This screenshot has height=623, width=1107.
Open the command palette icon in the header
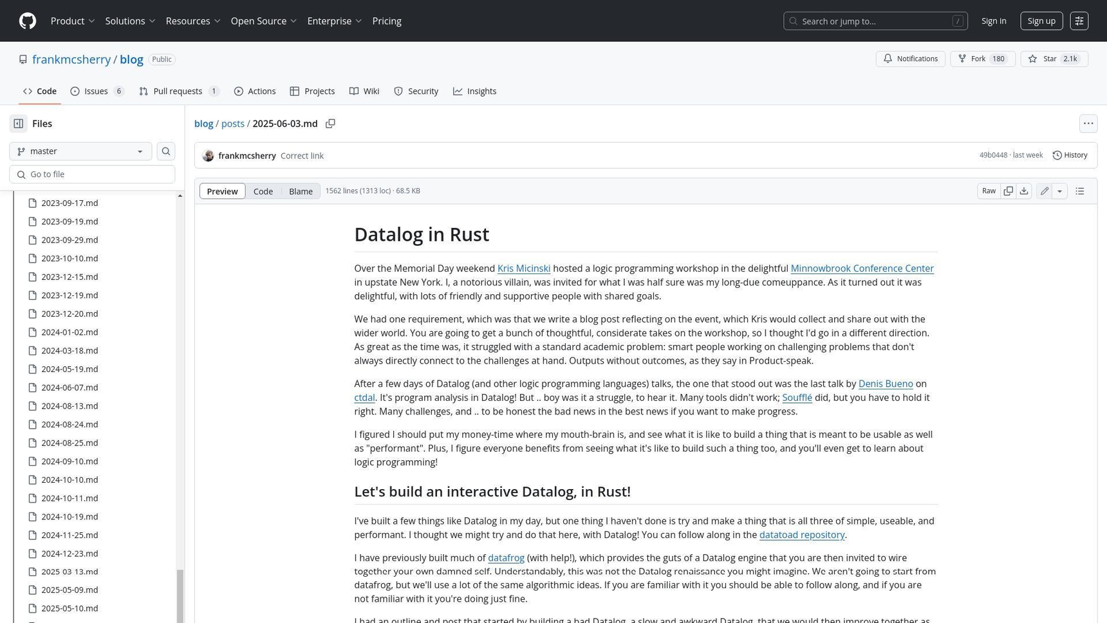pyautogui.click(x=1079, y=21)
